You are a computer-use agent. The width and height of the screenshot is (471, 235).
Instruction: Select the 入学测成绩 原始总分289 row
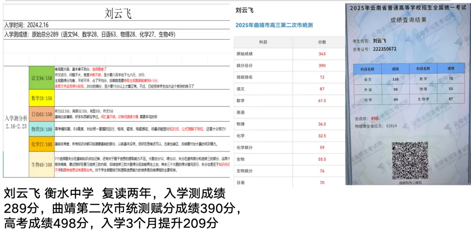(x=117, y=34)
